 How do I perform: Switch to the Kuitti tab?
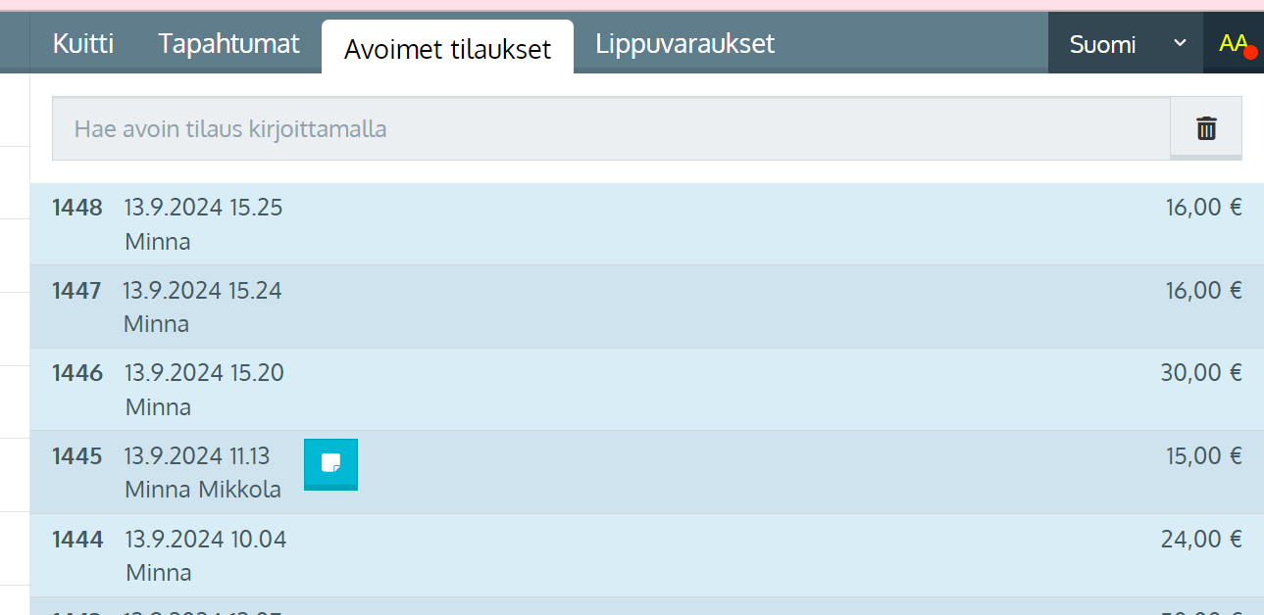point(83,43)
